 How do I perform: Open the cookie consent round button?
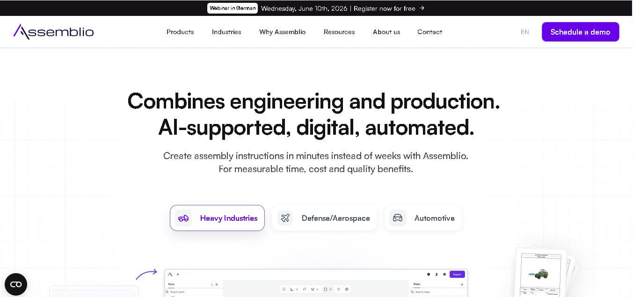click(x=16, y=284)
